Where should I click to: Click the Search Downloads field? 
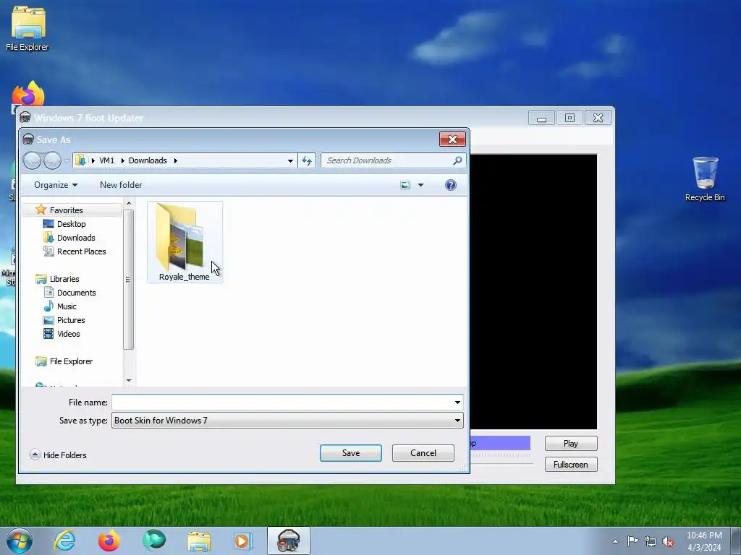pyautogui.click(x=386, y=160)
